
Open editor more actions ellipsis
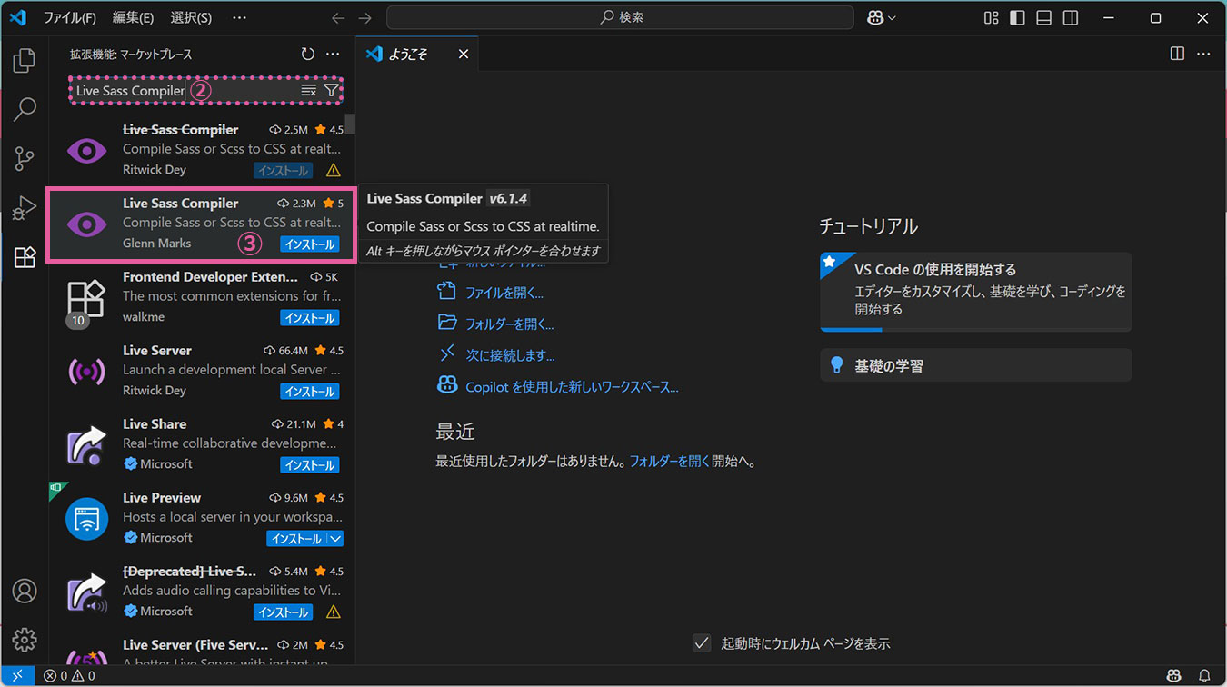(x=1203, y=55)
